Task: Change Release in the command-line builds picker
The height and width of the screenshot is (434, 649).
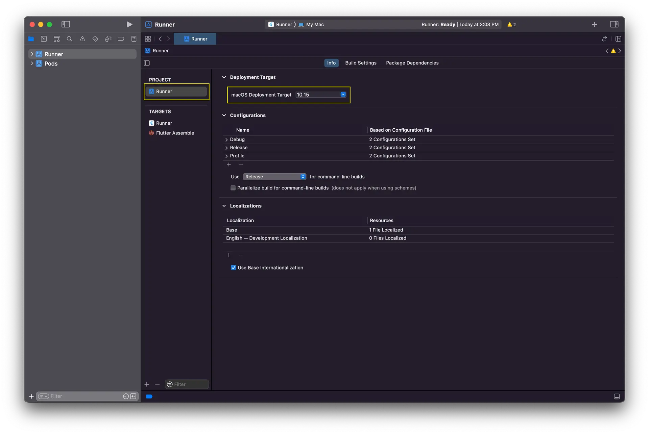Action: (274, 177)
